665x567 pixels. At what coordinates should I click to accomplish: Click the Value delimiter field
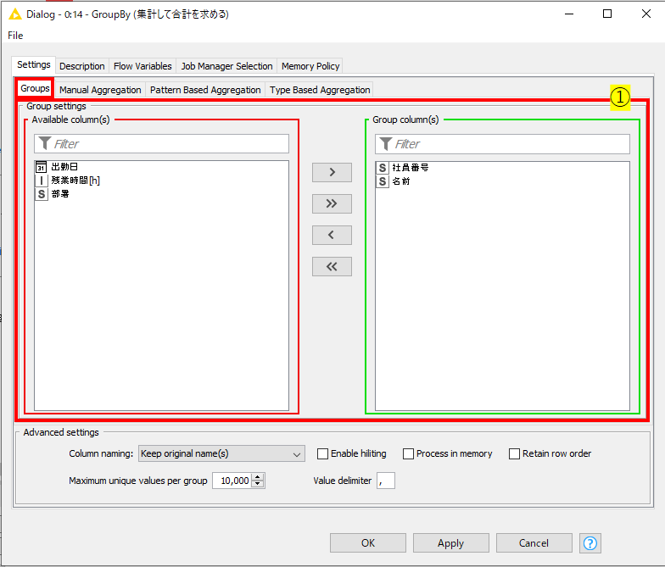pyautogui.click(x=385, y=481)
